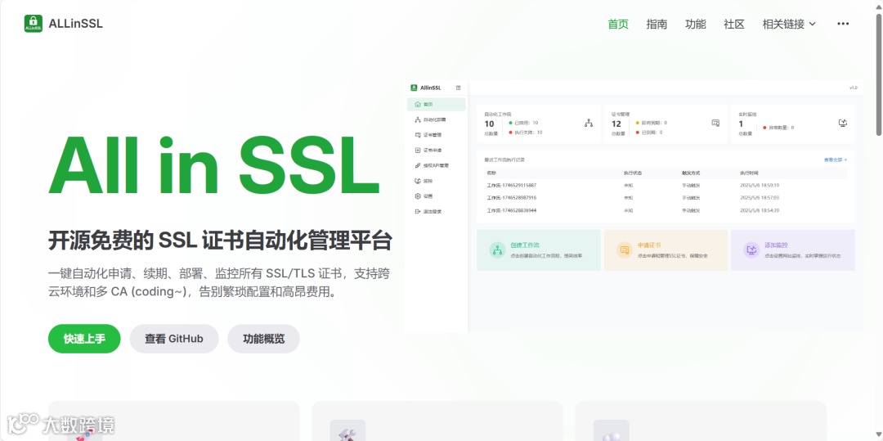This screenshot has height=441, width=883.
Task: Click the 触发方式 column header
Action: [x=691, y=173]
